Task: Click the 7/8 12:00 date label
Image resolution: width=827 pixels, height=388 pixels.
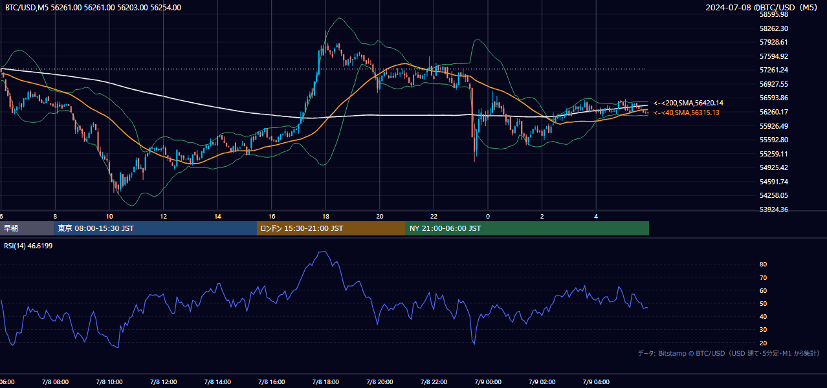Action: tap(163, 382)
